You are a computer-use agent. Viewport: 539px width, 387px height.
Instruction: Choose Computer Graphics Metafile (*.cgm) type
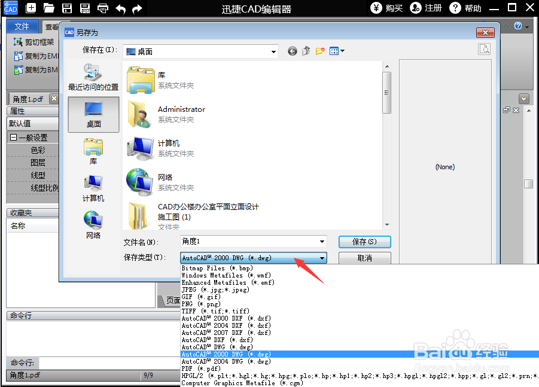(x=242, y=383)
